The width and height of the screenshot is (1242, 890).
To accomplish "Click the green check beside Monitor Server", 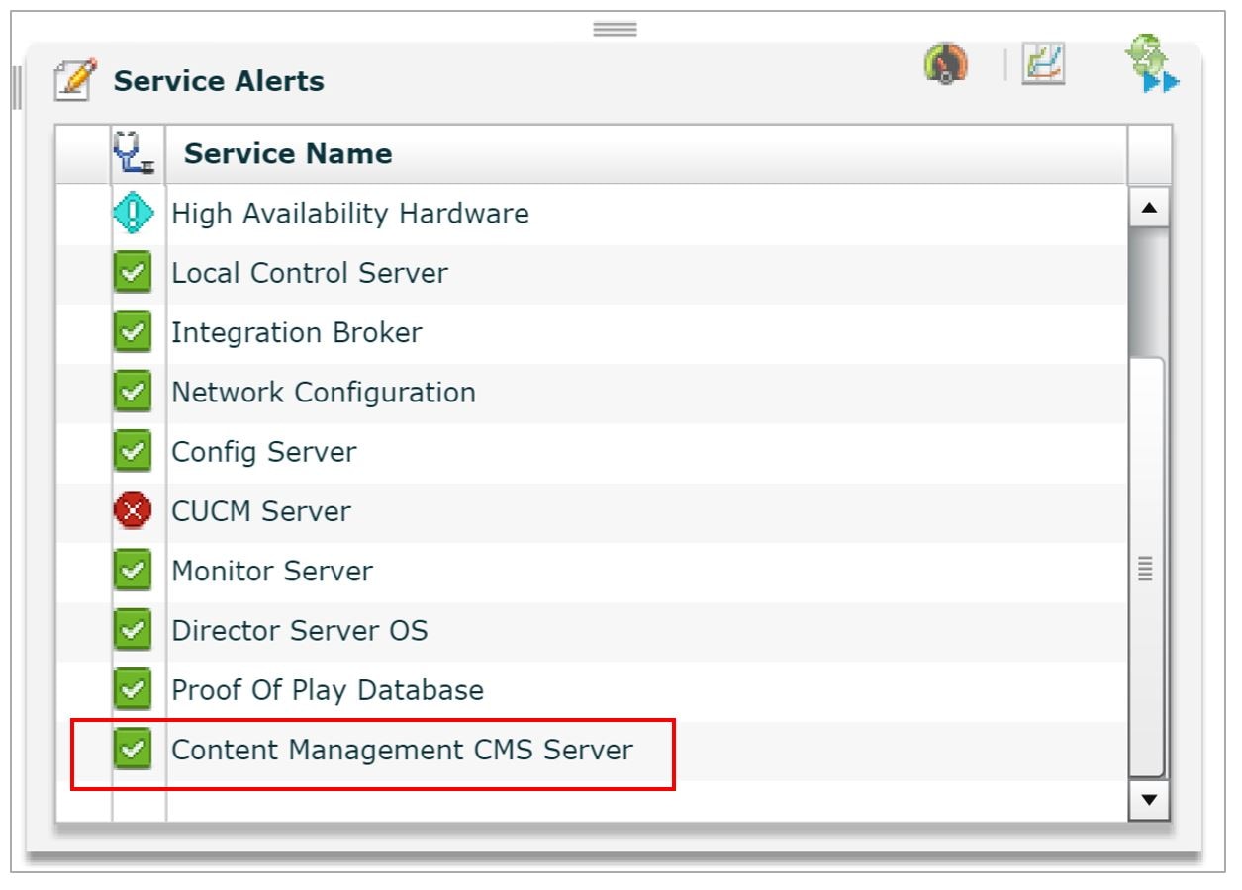I will pyautogui.click(x=134, y=571).
